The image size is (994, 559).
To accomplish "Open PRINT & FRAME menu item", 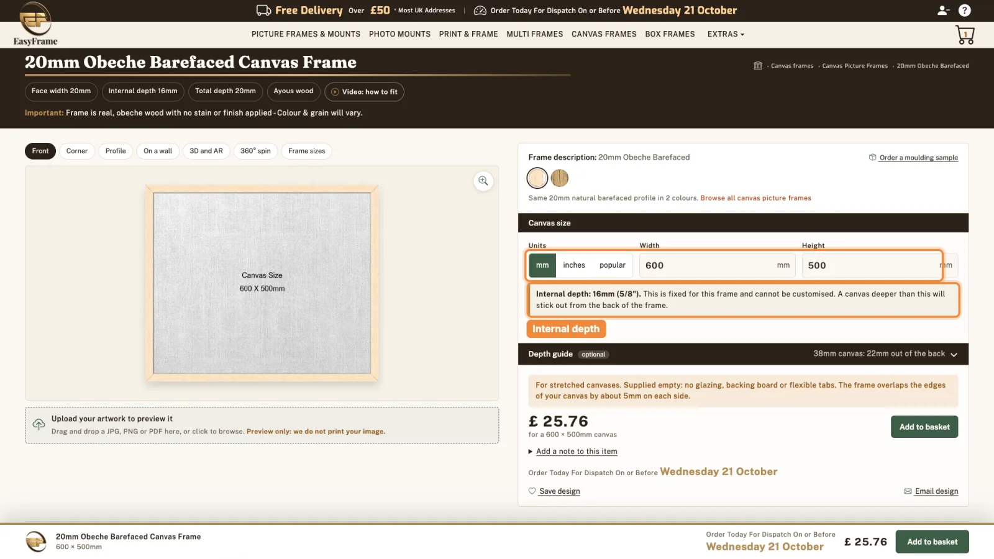I will tap(468, 34).
